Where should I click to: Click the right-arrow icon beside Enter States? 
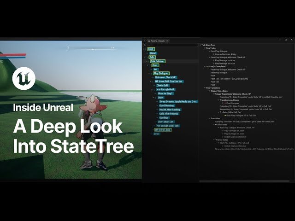coord(216,140)
